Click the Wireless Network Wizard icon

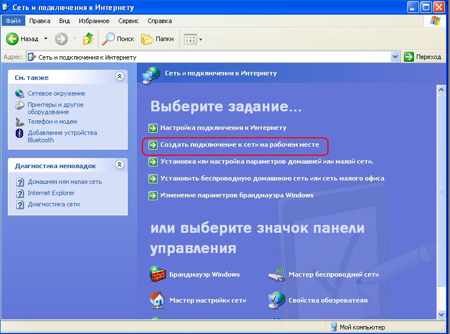pos(276,274)
